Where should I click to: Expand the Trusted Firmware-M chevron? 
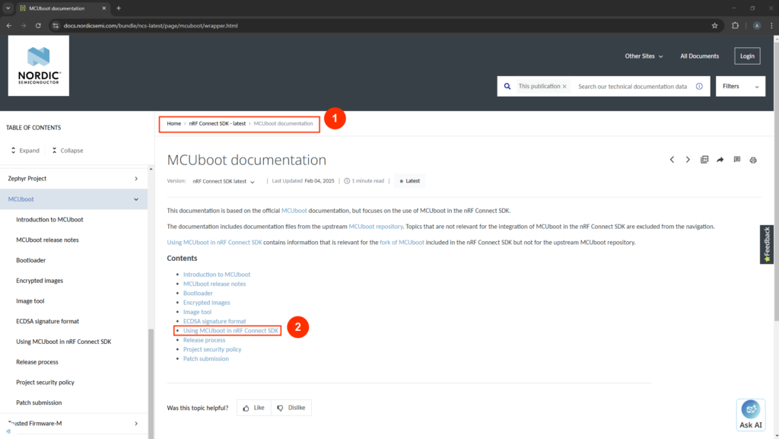[x=136, y=424]
